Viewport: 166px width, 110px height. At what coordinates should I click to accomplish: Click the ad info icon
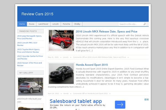[146, 100]
